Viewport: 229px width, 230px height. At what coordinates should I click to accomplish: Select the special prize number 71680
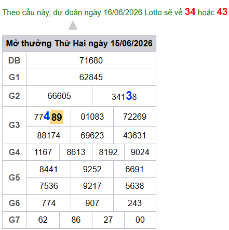click(91, 60)
